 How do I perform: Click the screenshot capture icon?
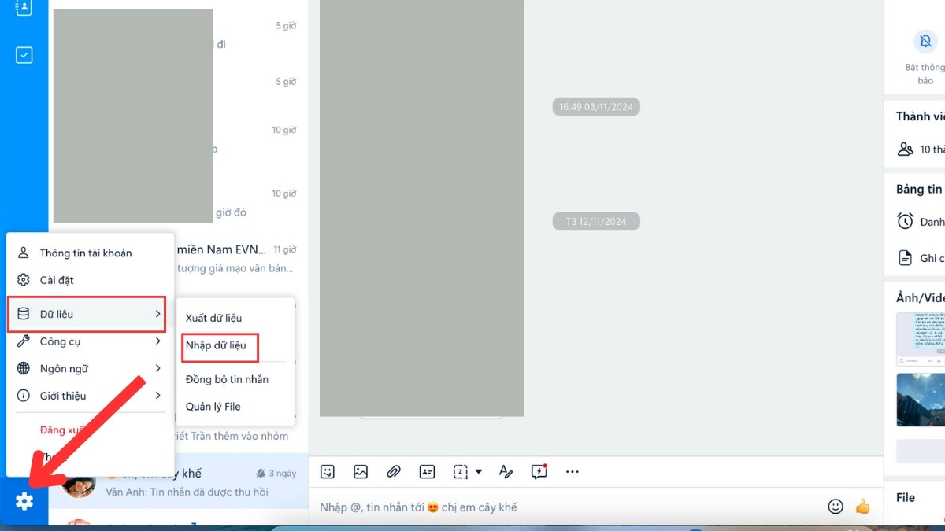461,472
